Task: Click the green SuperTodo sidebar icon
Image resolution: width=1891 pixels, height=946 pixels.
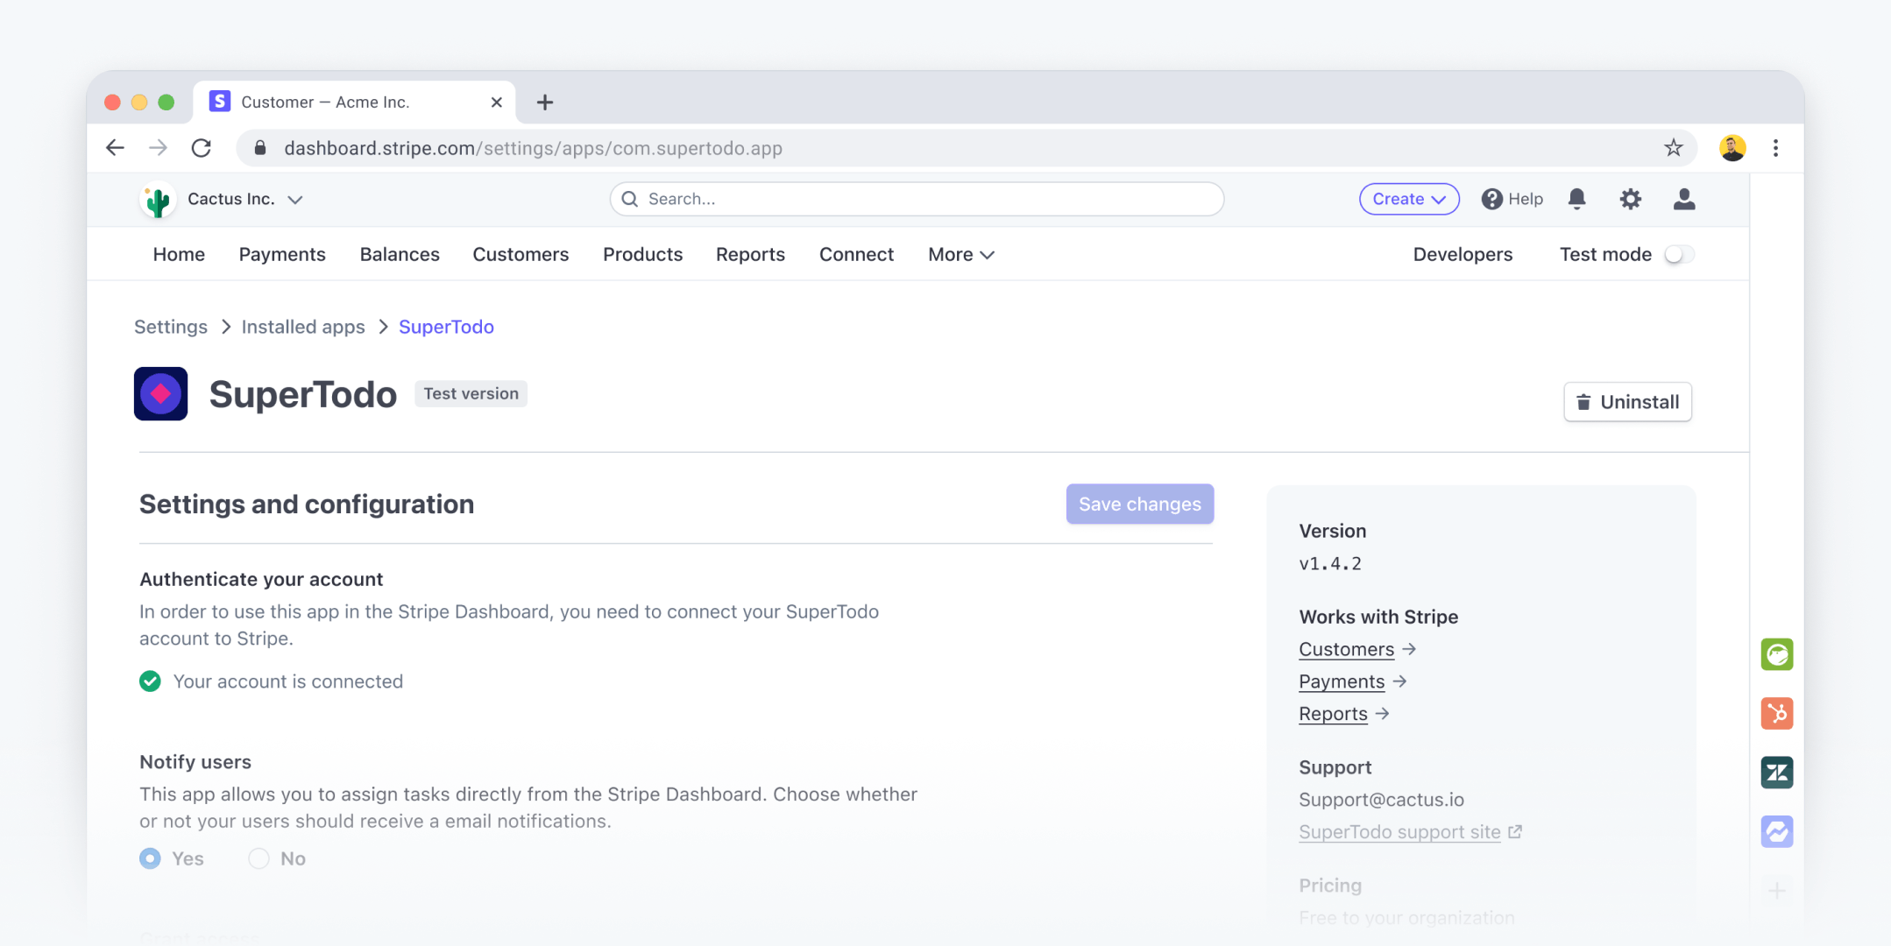Action: tap(1778, 653)
